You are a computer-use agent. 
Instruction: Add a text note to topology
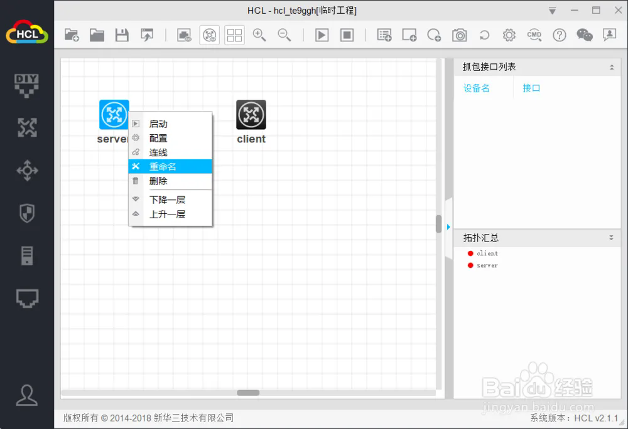coord(384,35)
